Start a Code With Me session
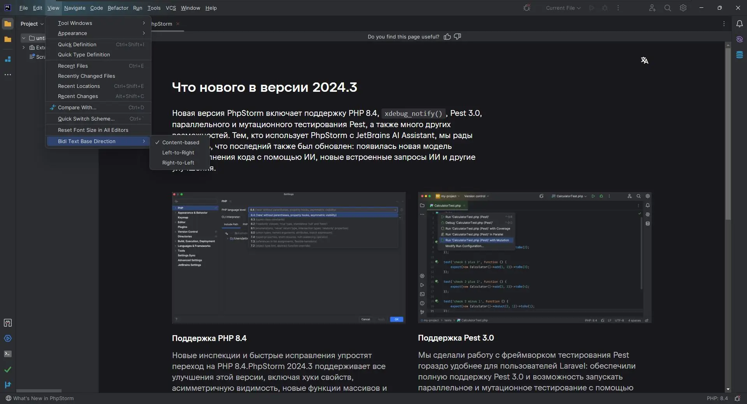Screen dimensions: 747x404 pyautogui.click(x=652, y=8)
